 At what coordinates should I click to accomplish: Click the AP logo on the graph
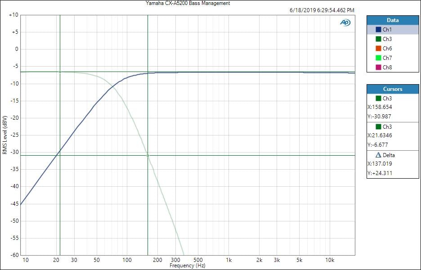[x=345, y=22]
